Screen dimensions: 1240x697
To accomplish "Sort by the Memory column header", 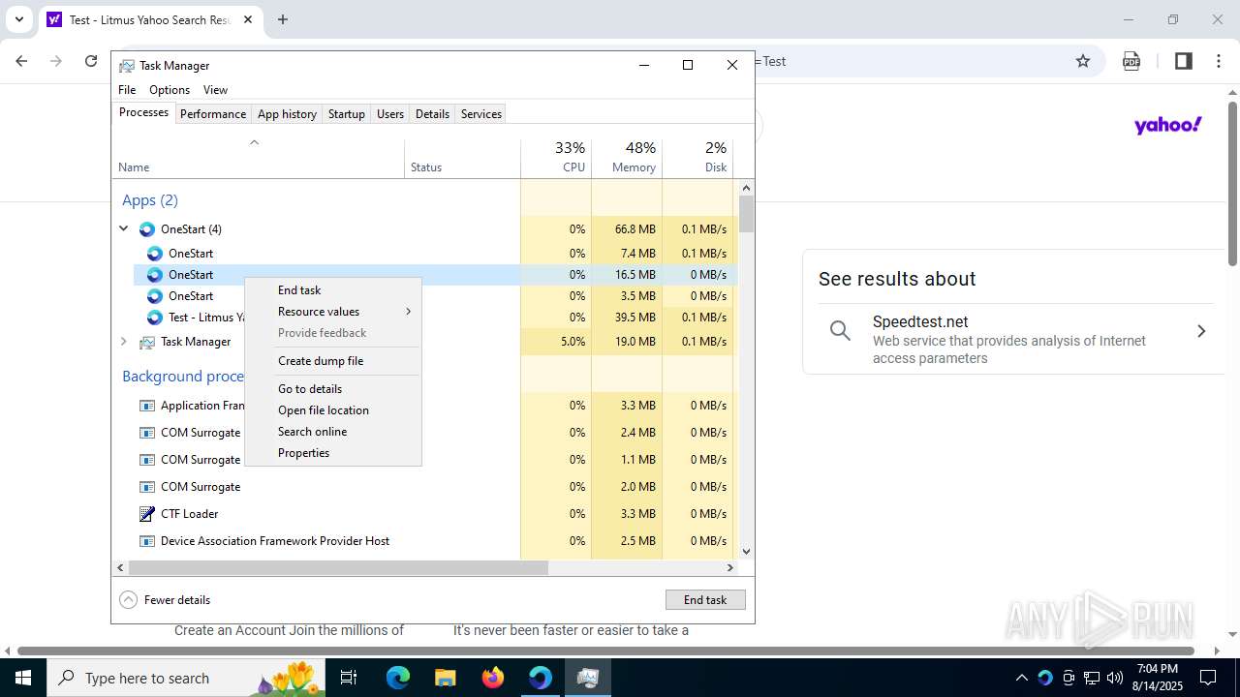I will coord(627,158).
